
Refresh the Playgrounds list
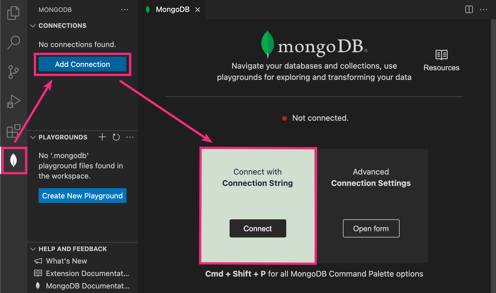(116, 137)
